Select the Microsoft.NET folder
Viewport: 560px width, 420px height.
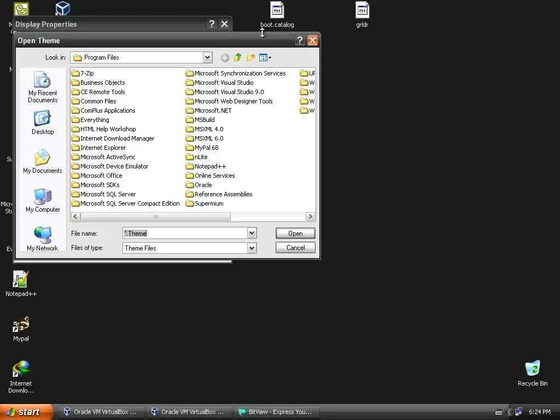click(x=209, y=110)
